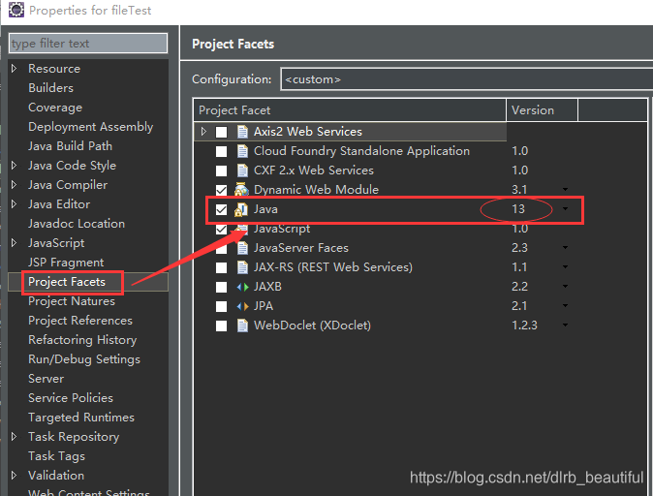This screenshot has height=496, width=653.
Task: Open Project Natures page
Action: click(x=72, y=301)
